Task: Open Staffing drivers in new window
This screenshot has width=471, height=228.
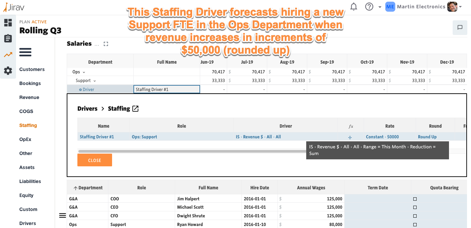Action: pos(135,108)
